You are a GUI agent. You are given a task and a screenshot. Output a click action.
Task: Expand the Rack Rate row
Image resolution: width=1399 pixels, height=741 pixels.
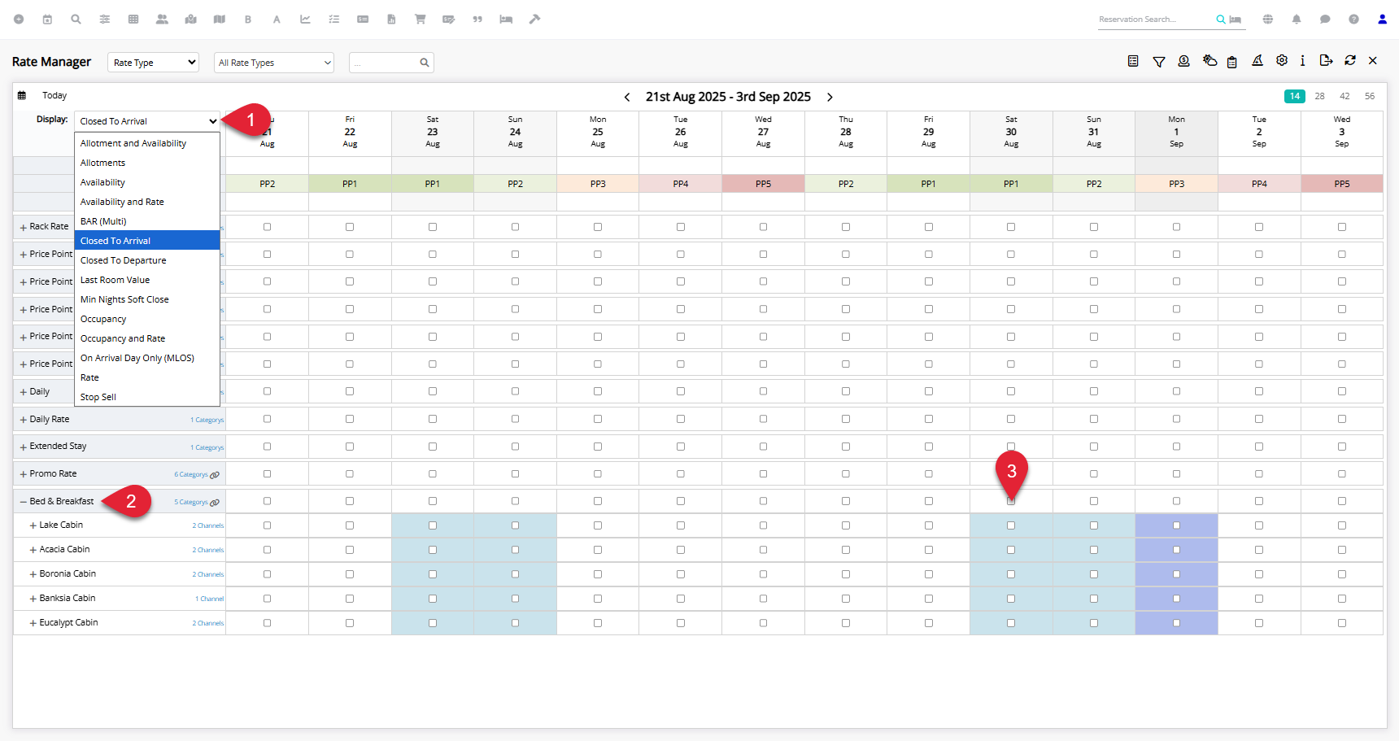(x=24, y=227)
